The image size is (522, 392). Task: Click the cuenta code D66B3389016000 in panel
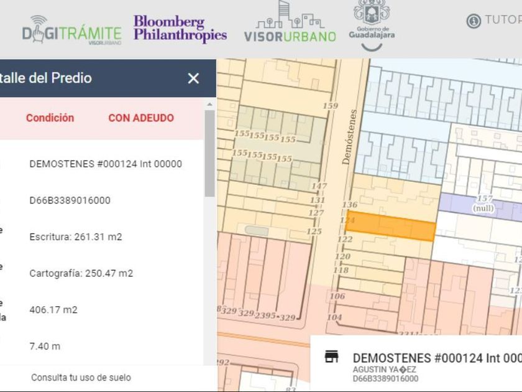pos(70,200)
